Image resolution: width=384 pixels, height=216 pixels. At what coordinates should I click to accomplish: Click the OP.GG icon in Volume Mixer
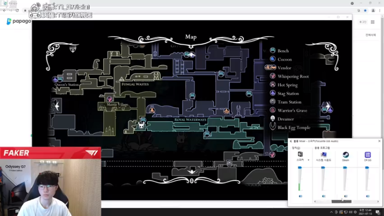368,155
